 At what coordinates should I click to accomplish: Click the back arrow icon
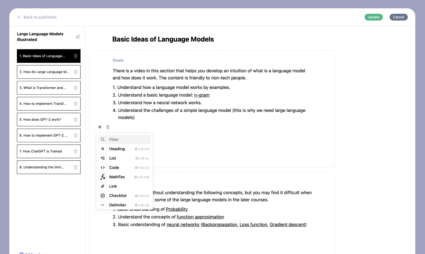[x=19, y=17]
